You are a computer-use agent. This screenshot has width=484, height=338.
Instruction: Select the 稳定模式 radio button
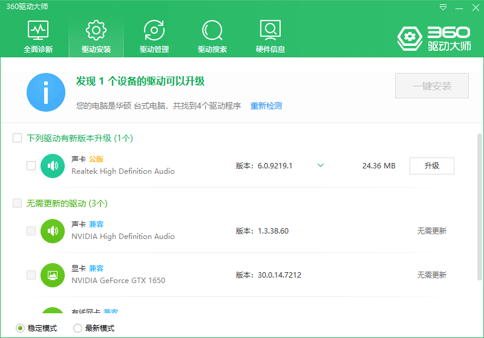point(20,328)
